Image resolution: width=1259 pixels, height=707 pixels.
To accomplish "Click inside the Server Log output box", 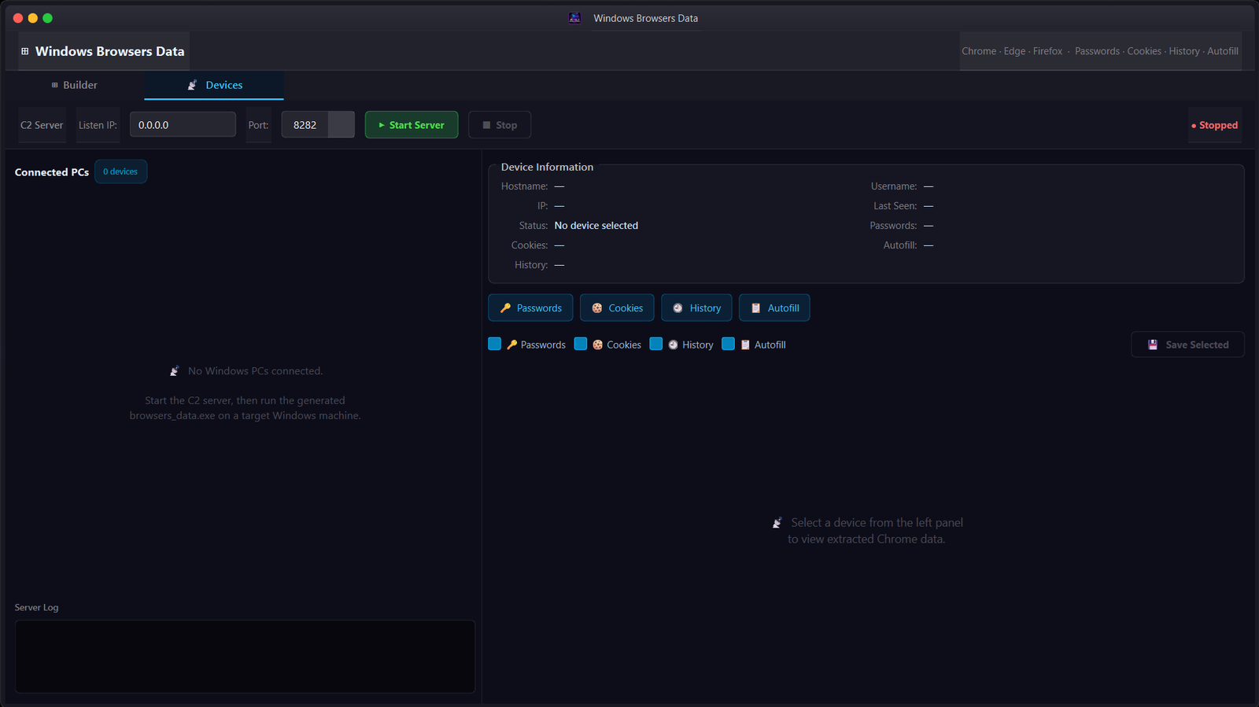I will tap(245, 657).
